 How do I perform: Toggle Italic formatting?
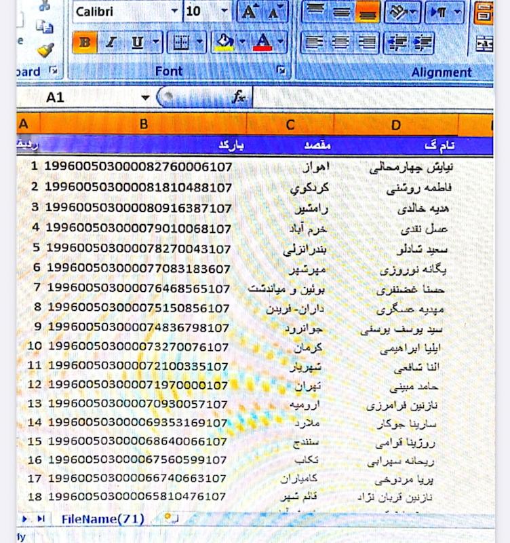(x=111, y=42)
